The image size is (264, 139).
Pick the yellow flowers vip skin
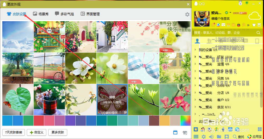[x=175, y=37]
